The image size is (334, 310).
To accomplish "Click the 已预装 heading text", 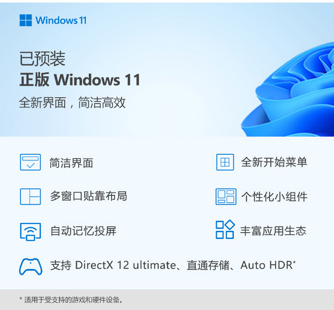I will point(42,59).
